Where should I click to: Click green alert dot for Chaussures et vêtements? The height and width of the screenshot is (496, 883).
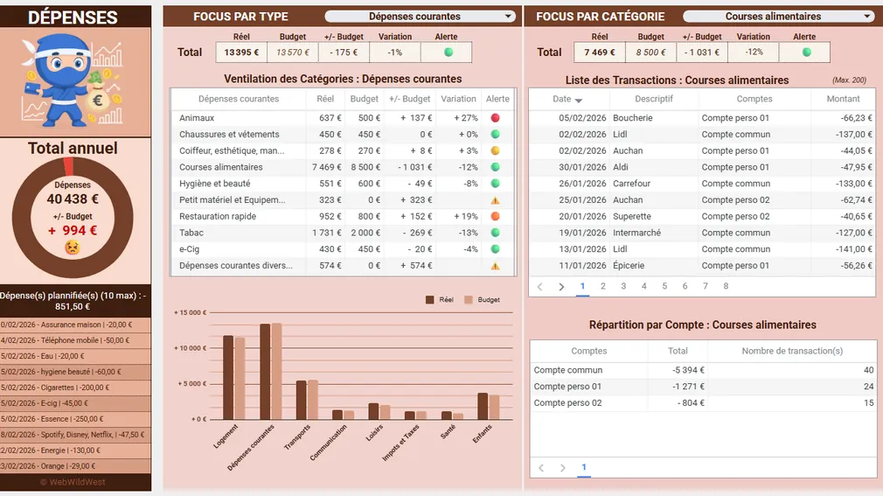(495, 134)
